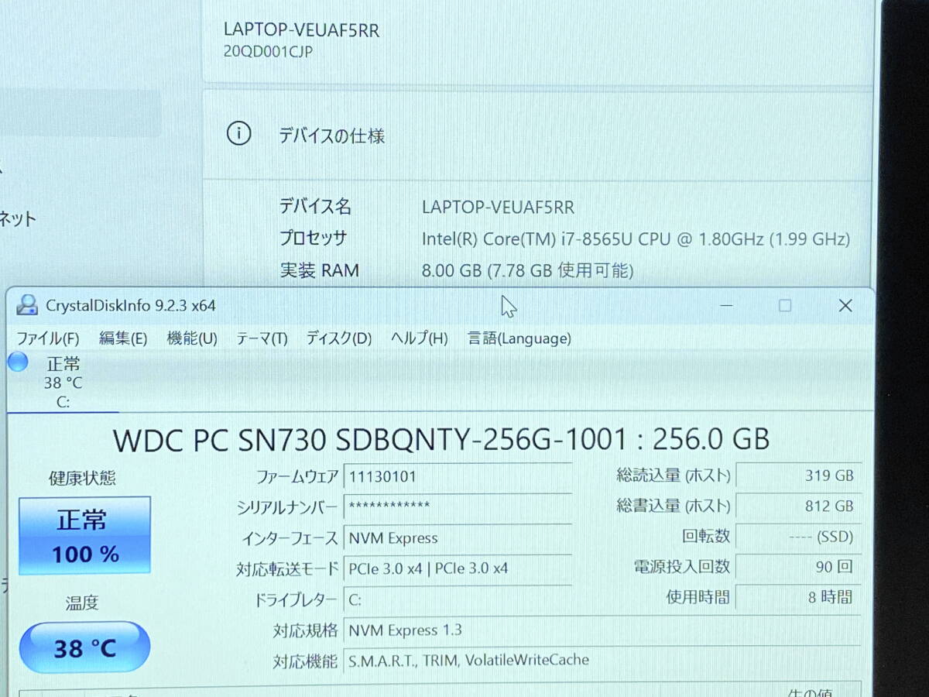Click the device name value LAPTOP-VEUAF5RR in specs
The image size is (929, 697).
(498, 208)
